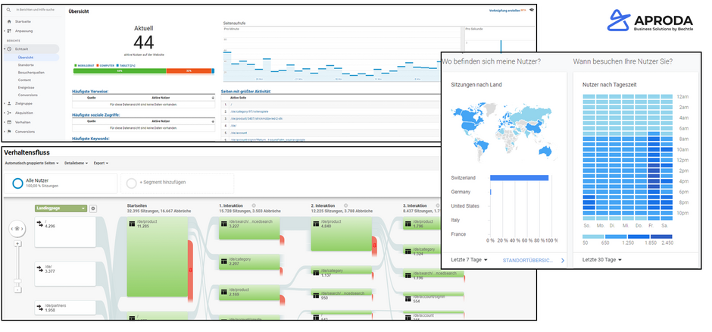Open the Export dropdown menu
Screen dimensions: 712x332
99,163
